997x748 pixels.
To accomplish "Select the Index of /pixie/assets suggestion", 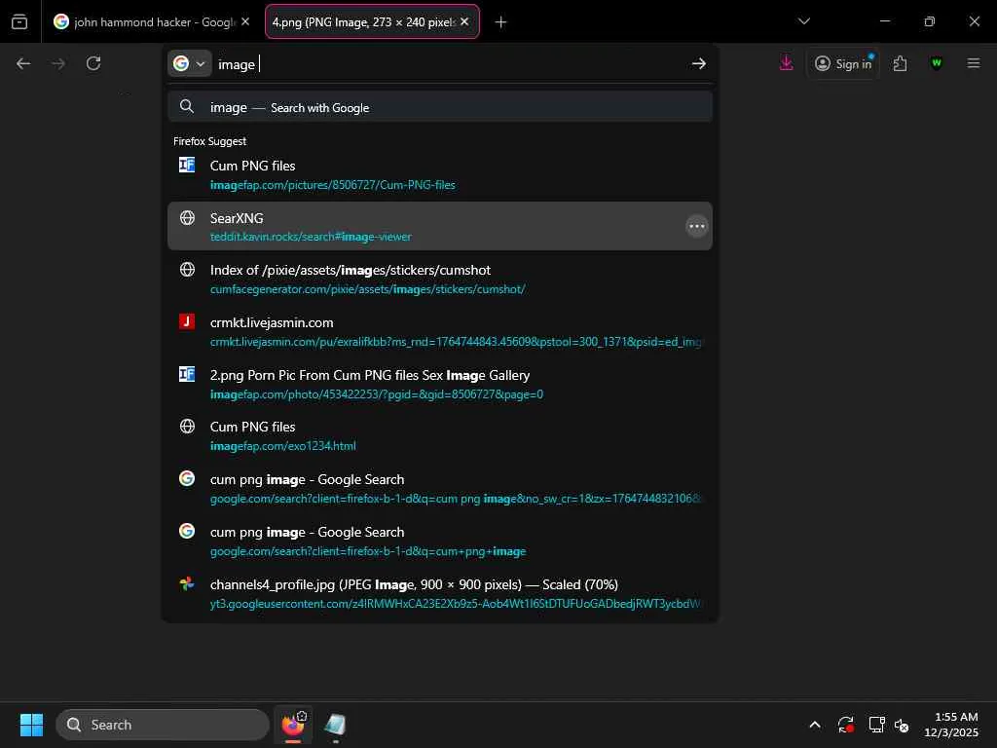I will (440, 279).
